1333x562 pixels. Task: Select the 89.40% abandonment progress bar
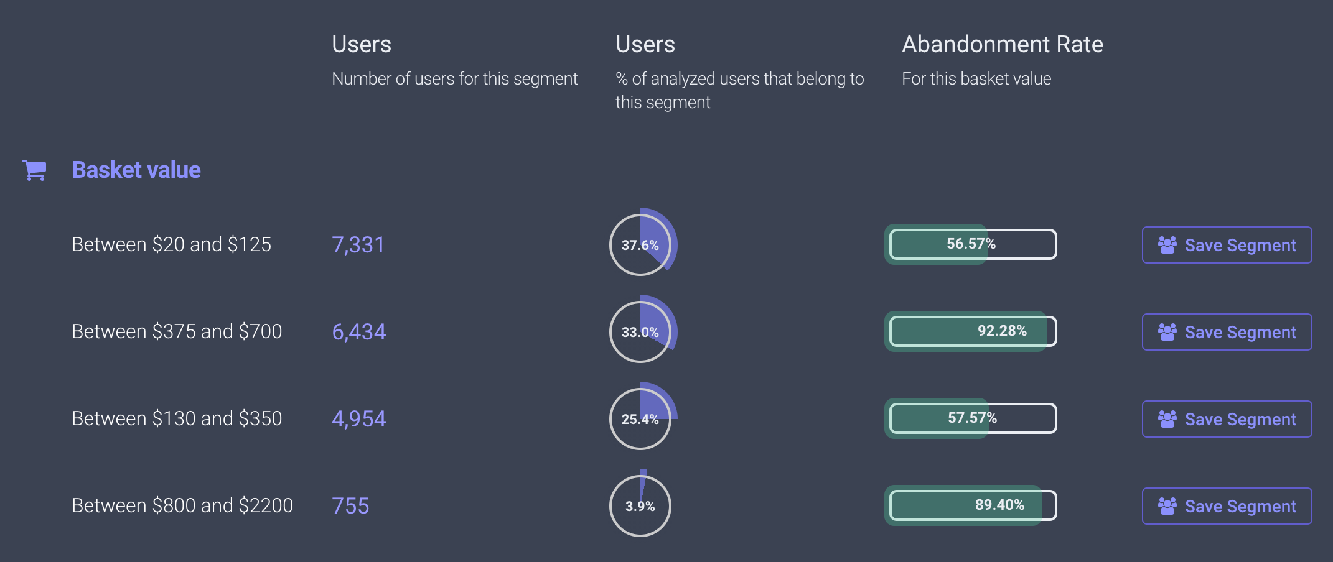[971, 505]
